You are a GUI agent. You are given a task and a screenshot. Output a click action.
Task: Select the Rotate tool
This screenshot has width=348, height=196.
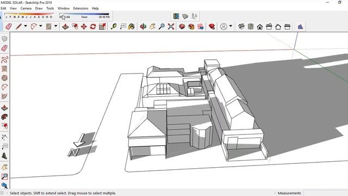tap(93, 27)
